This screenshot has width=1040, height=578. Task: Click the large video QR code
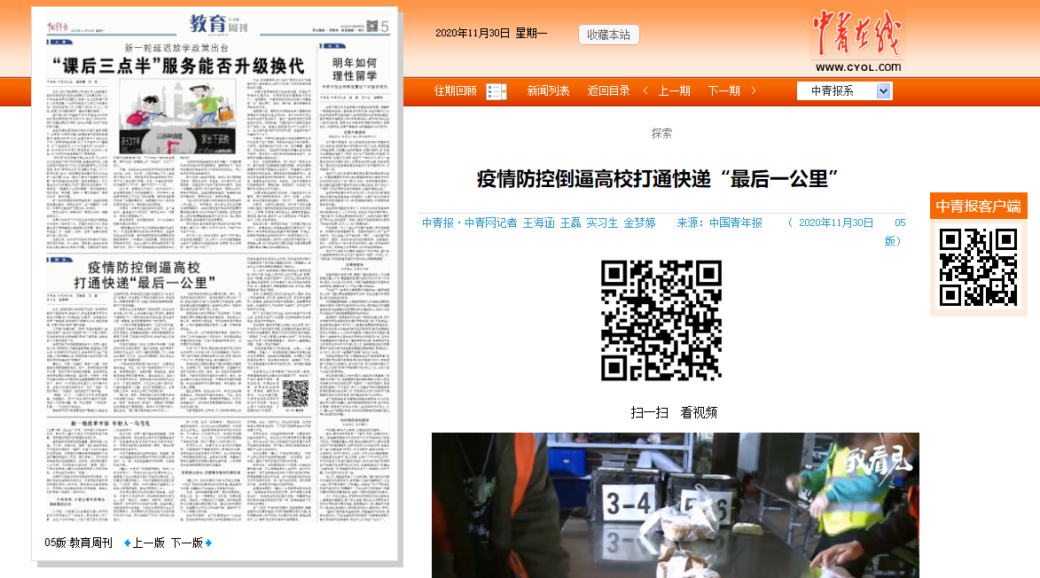[x=661, y=321]
